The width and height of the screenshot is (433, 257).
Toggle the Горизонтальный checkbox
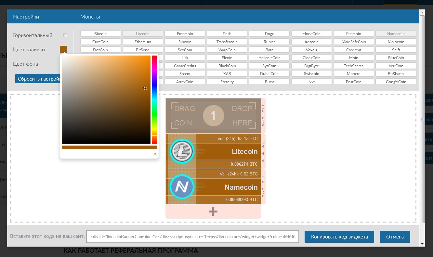pos(65,35)
